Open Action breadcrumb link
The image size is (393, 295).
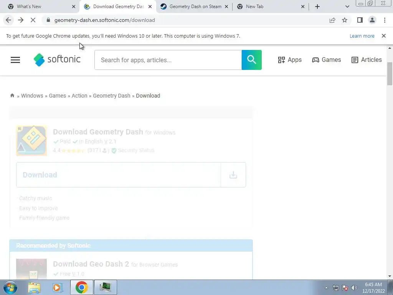(x=79, y=96)
